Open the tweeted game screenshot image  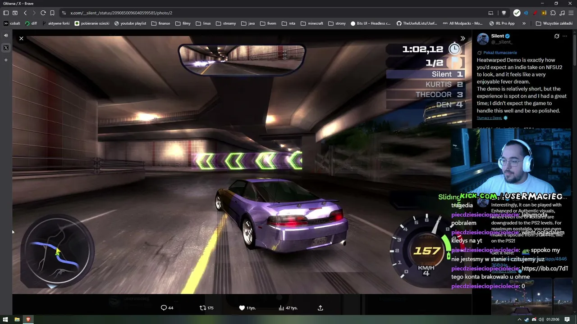tap(242, 165)
